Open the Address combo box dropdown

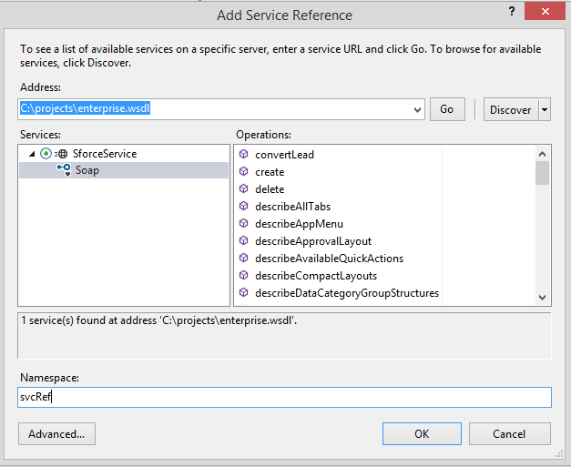[417, 109]
